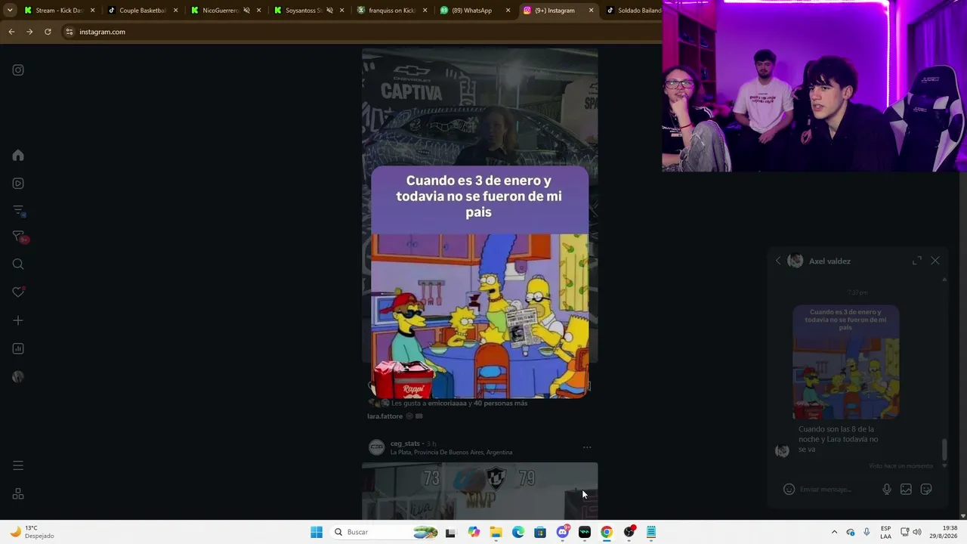Screen dimensions: 967x544
Task: Open Axel valdez avatar in chat header
Action: [796, 261]
